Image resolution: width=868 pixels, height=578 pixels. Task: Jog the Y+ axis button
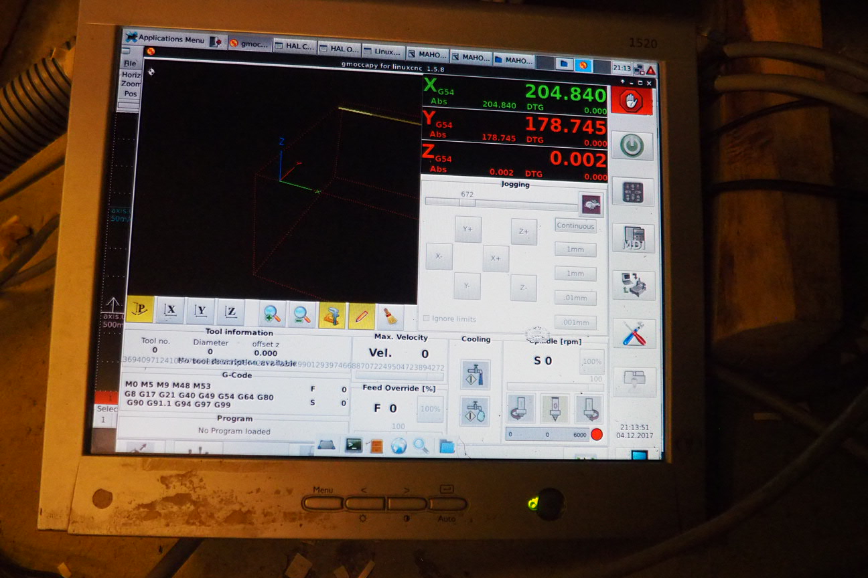[x=467, y=229]
